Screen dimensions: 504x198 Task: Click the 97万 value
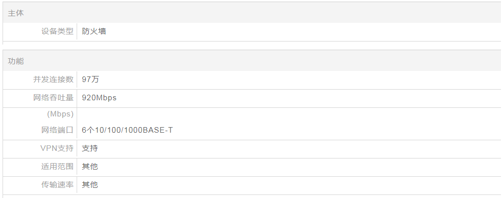90,80
